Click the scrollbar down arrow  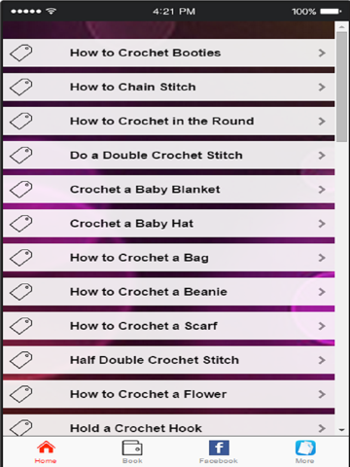(341, 430)
